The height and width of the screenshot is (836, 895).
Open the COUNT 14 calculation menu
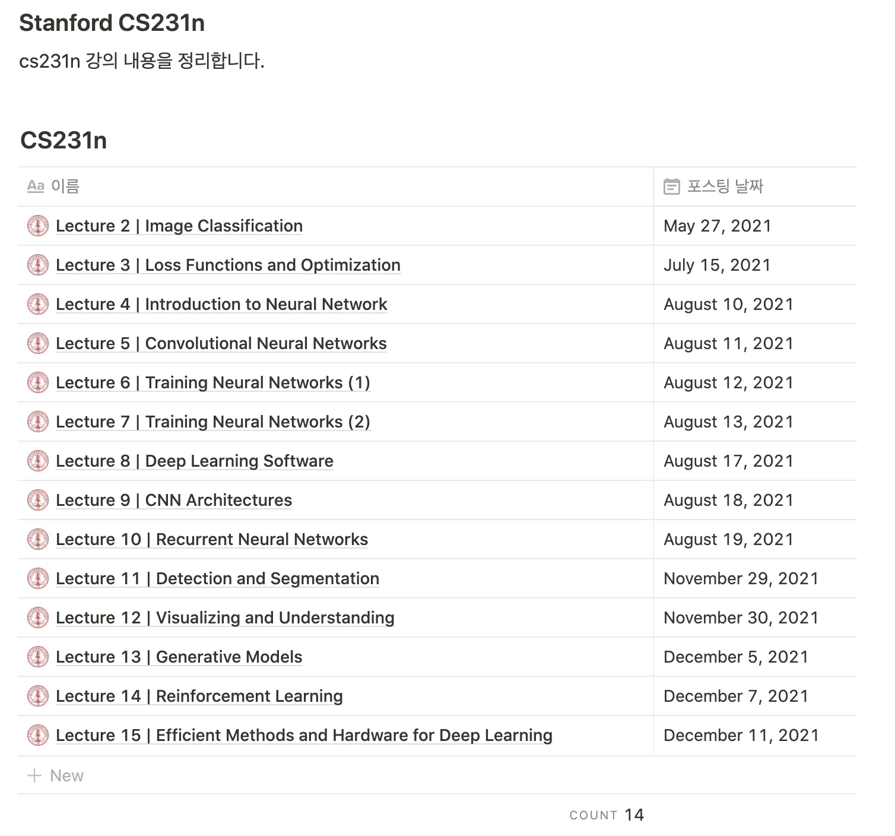(x=607, y=815)
